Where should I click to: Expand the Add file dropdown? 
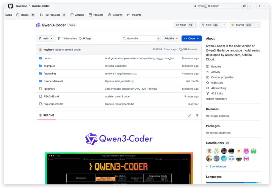point(171,38)
